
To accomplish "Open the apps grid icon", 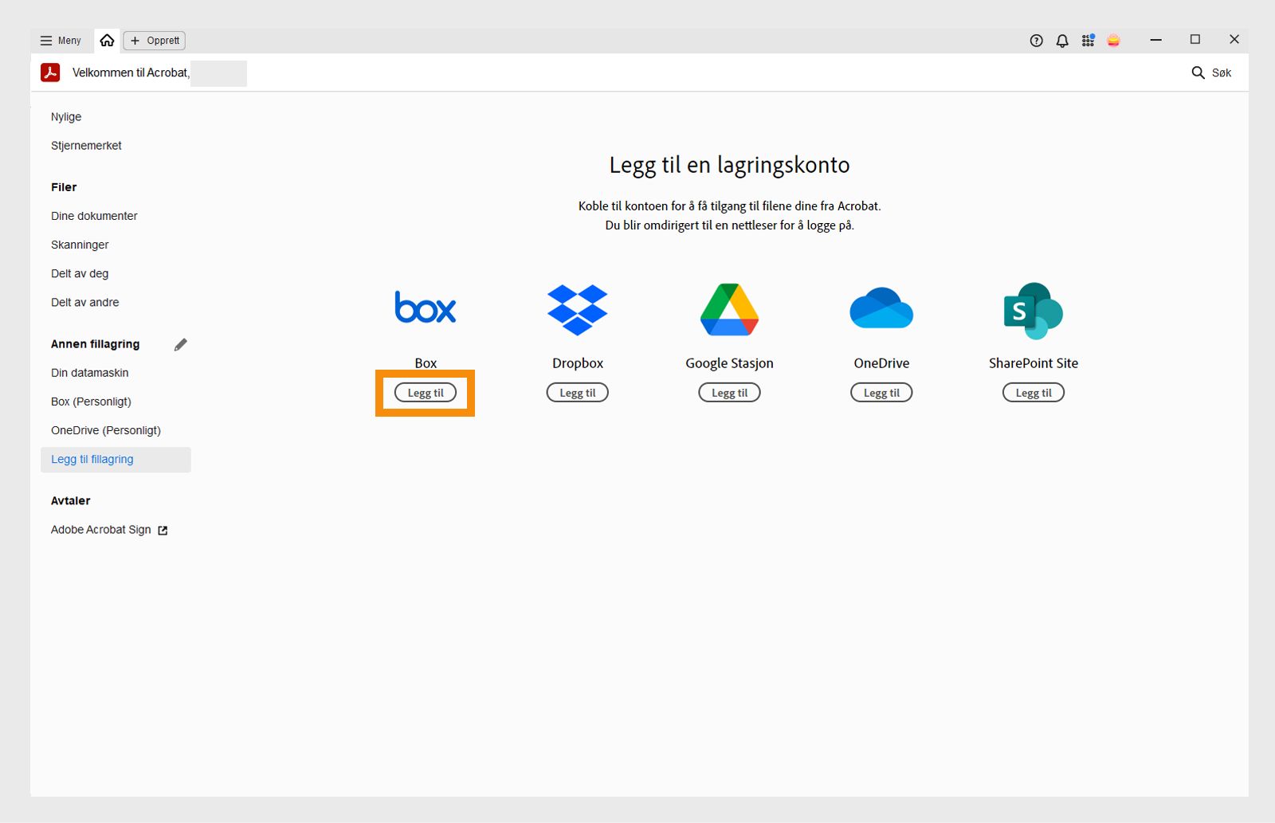I will [x=1088, y=41].
